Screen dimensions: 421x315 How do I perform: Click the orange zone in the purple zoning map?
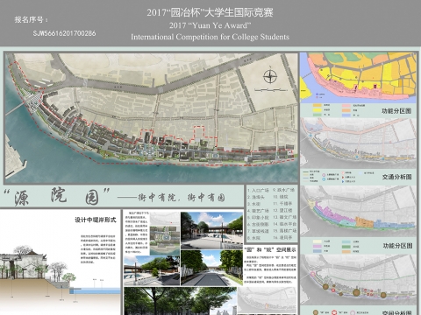pyautogui.click(x=364, y=222)
